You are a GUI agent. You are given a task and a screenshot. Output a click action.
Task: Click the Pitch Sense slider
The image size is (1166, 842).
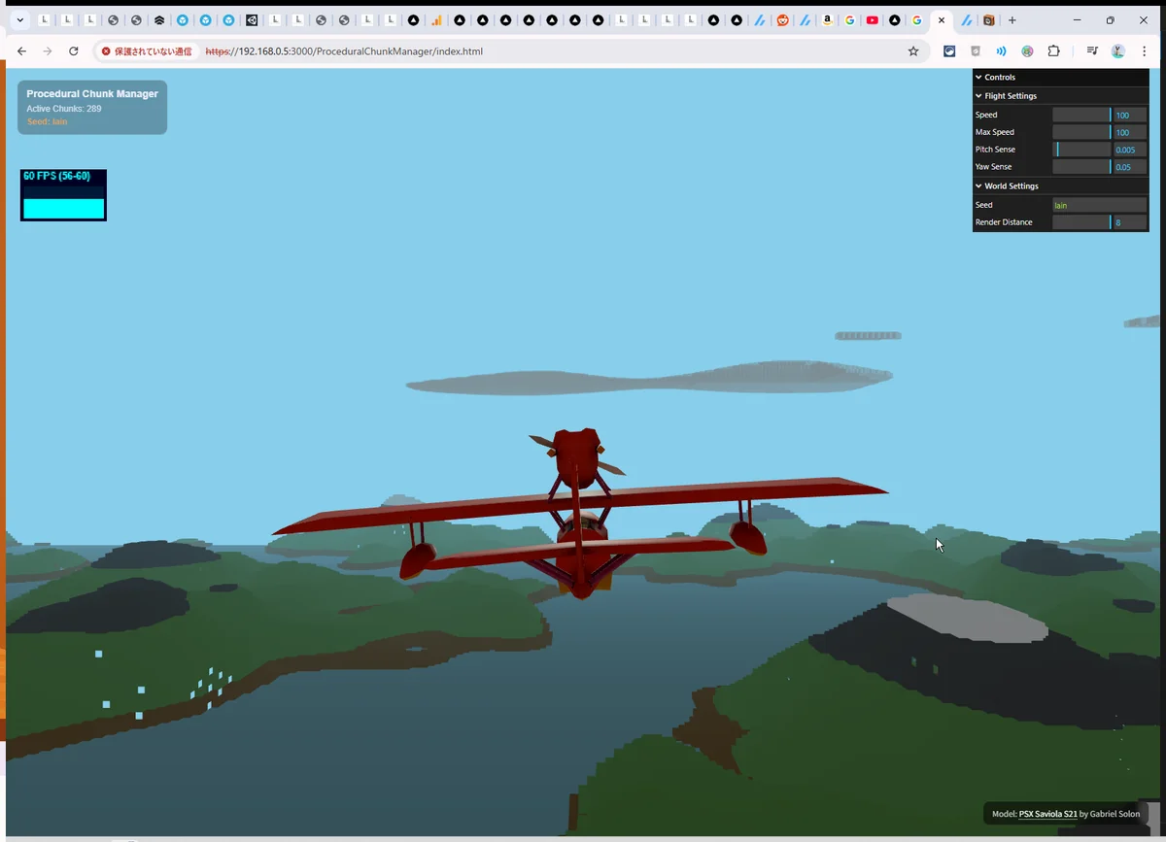click(1081, 150)
